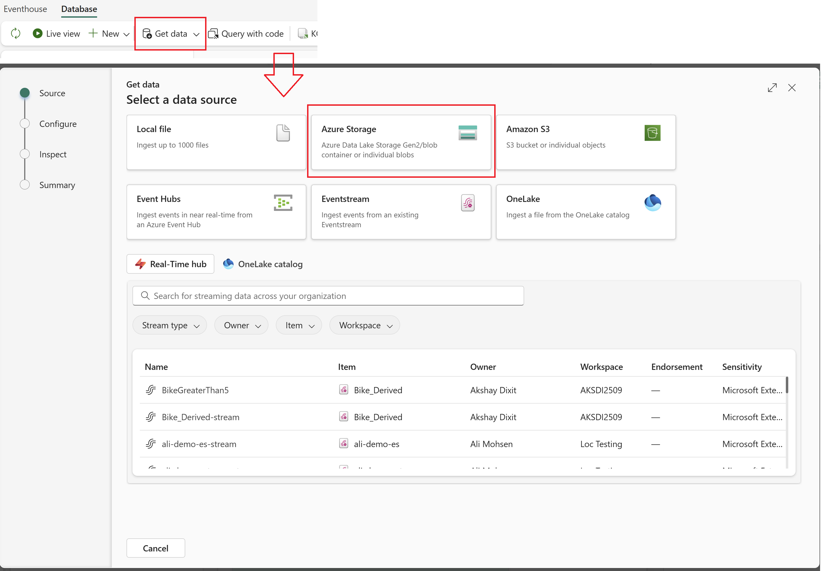Click the Sensitivity column header
Viewport: 822px width, 571px height.
[x=743, y=367]
